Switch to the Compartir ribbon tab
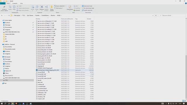The image size is (187, 105). [15, 3]
